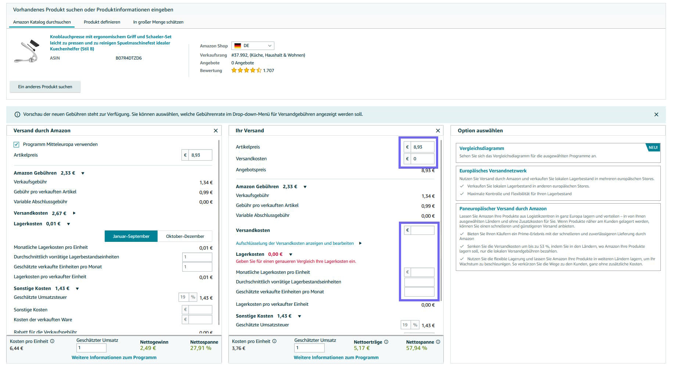Switch to Produkt definieren tab

point(102,22)
